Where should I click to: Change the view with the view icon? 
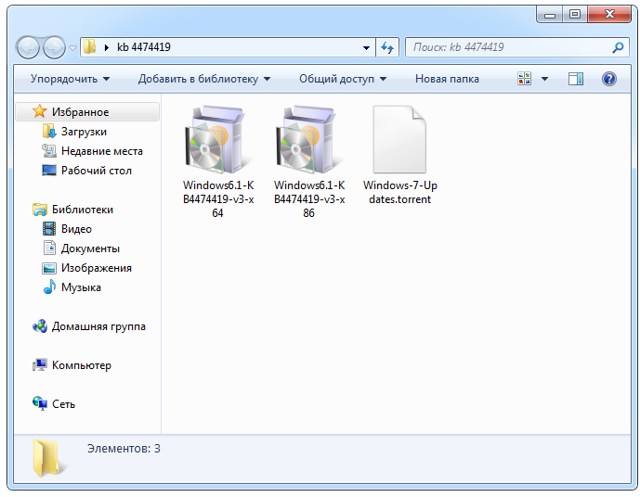(525, 78)
